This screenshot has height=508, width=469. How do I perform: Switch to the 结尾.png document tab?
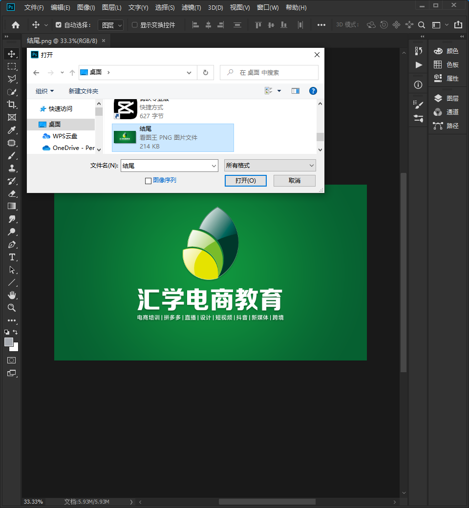click(62, 41)
